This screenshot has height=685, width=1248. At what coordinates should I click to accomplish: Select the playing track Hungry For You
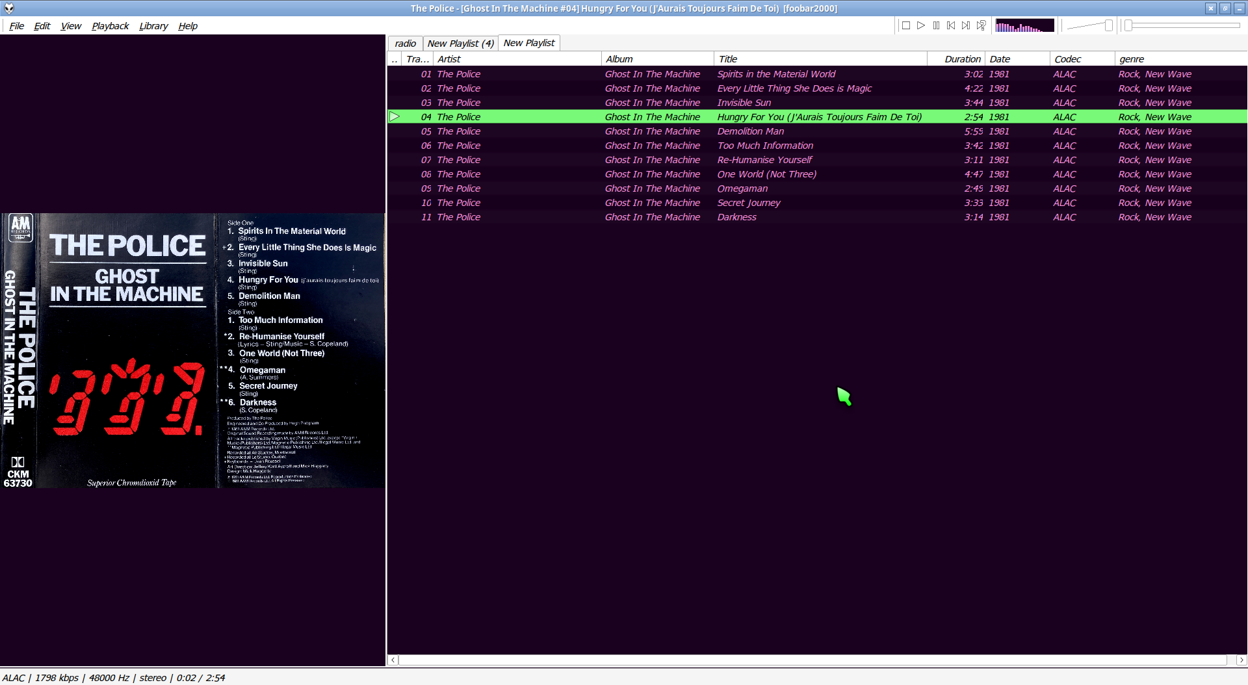817,117
